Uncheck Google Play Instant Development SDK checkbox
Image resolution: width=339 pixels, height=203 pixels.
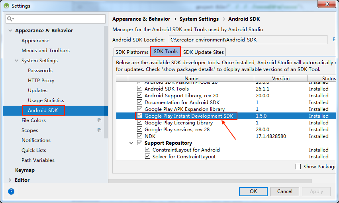click(140, 116)
